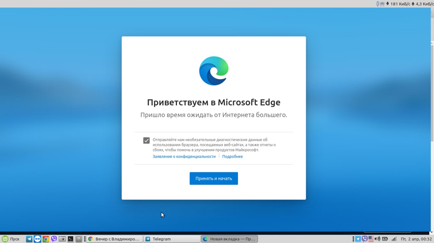Click the Приветствуем в Microsoft Edge heading
This screenshot has width=434, height=243.
pos(214,102)
